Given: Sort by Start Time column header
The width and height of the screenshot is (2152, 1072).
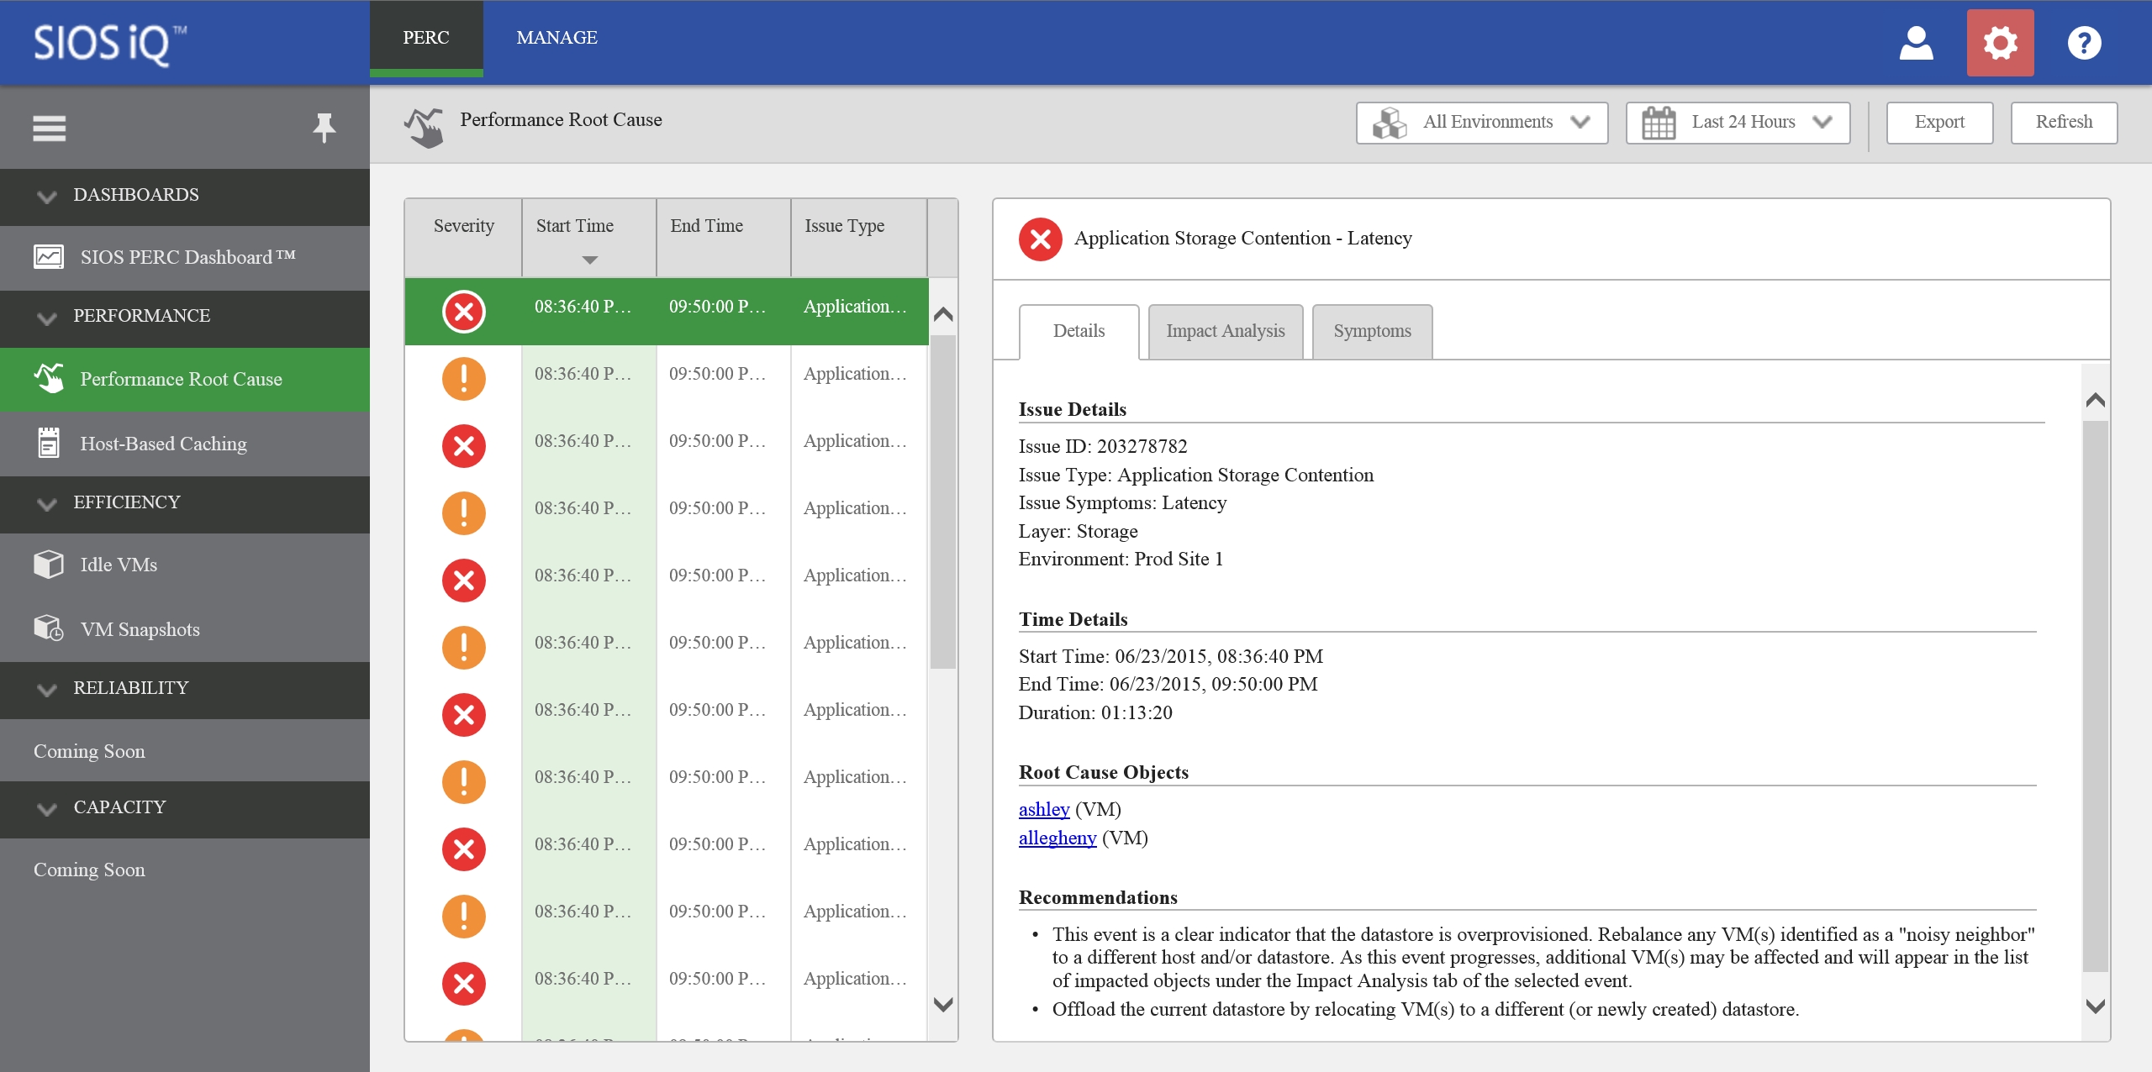Looking at the screenshot, I should point(589,238).
